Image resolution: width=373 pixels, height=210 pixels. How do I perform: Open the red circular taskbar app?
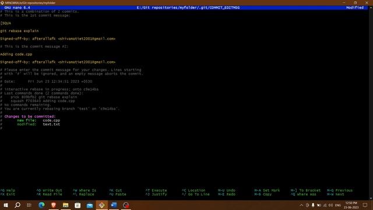pos(126,205)
